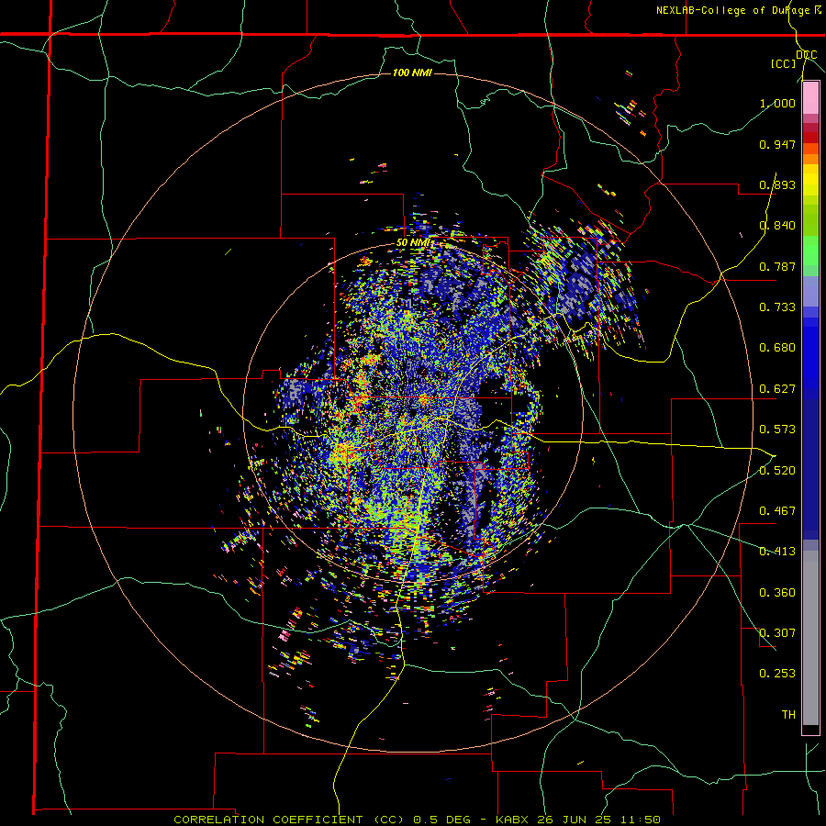
Task: Pick the gray segment of the color bar
Action: pos(810,638)
